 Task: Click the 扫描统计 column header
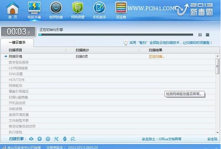82,50
